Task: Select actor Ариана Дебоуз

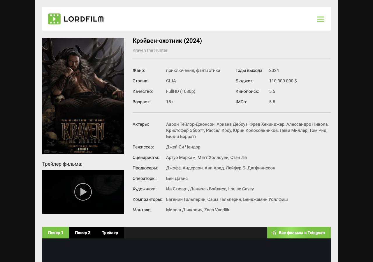Action: coord(232,124)
